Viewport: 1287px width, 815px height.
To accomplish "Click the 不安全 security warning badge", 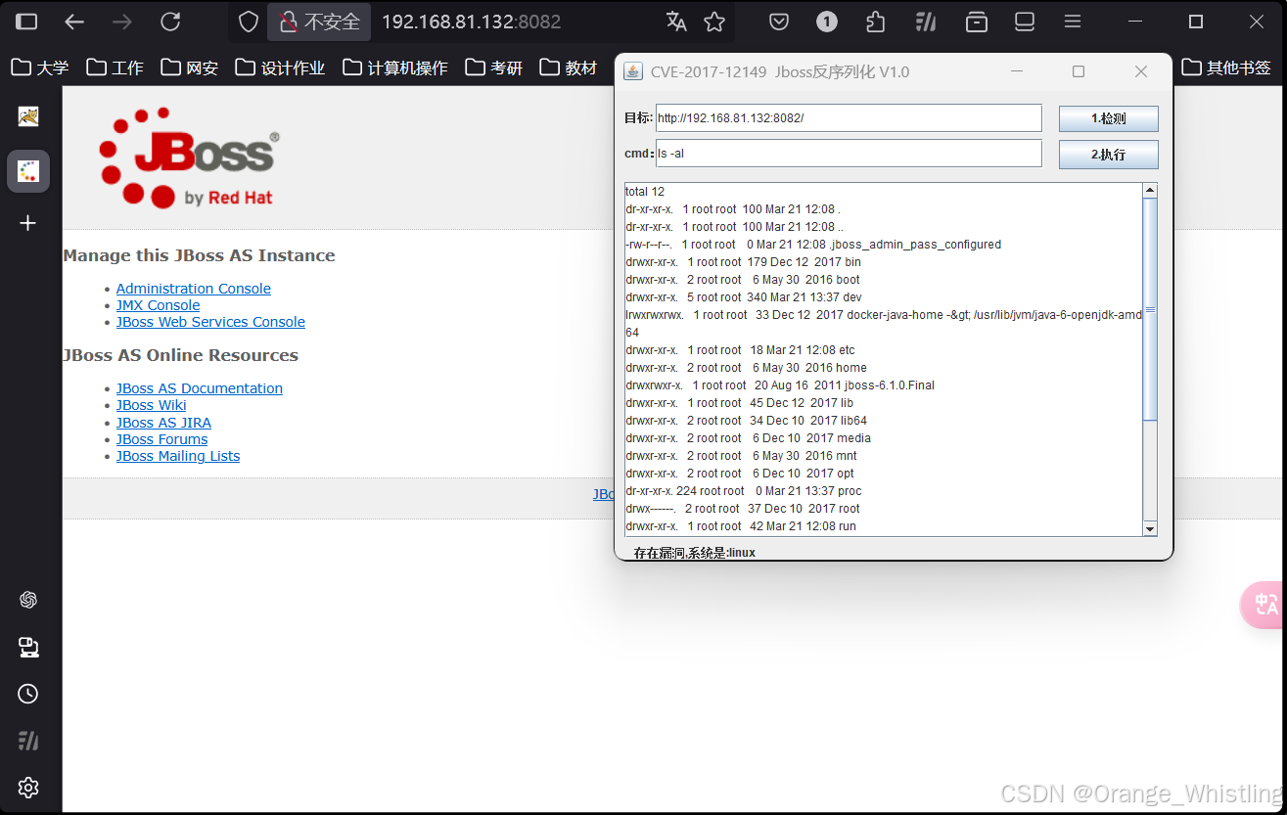I will pos(319,22).
